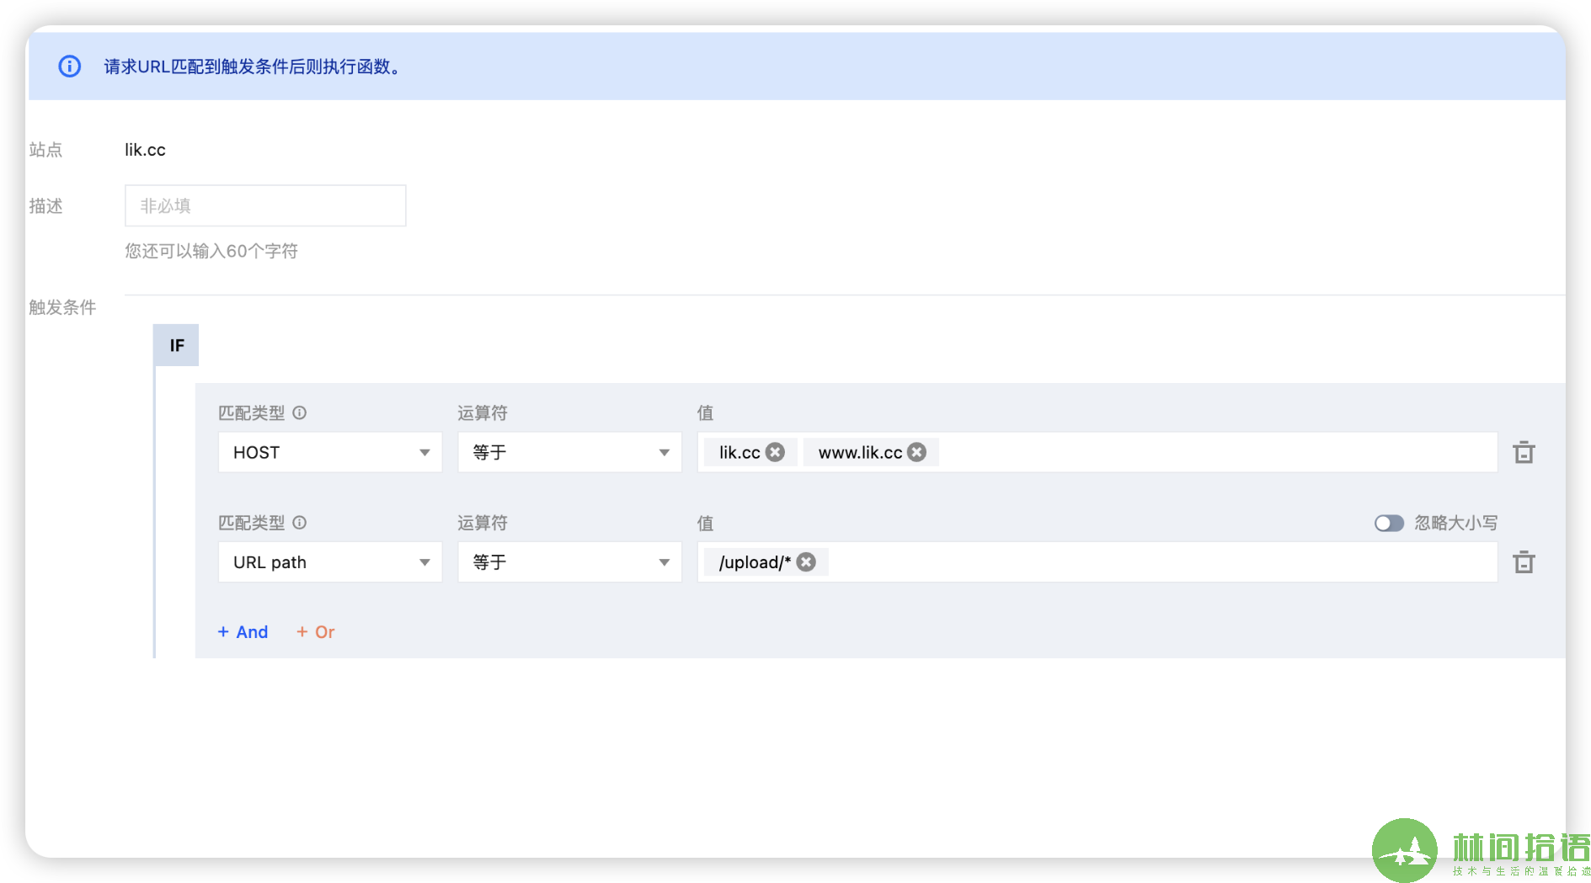Select the IF condition block label
1591x883 pixels.
pos(176,345)
